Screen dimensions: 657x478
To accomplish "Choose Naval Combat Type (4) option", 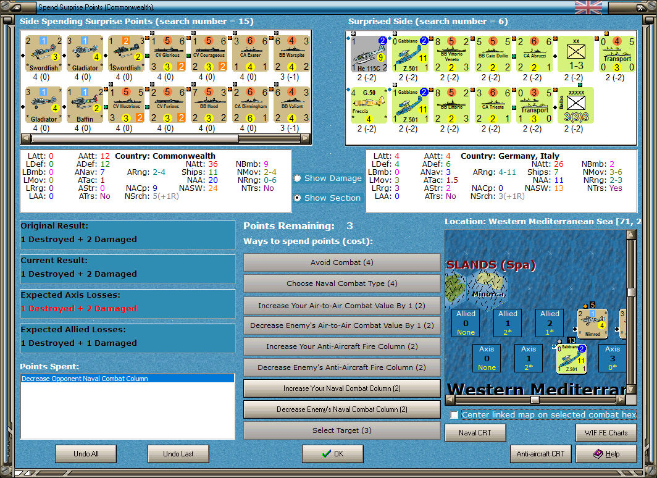I will pyautogui.click(x=342, y=283).
